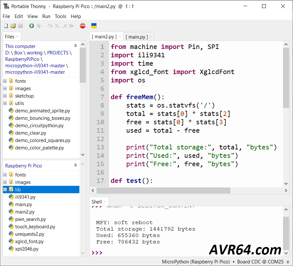
Task: Expand the sketchup folder in the file tree
Action: click(5, 96)
